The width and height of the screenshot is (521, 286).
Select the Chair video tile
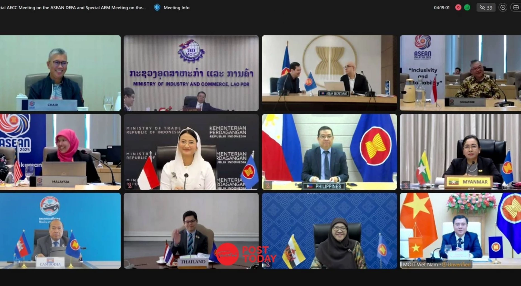click(x=60, y=73)
